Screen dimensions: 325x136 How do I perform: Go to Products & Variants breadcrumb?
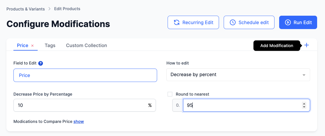tap(25, 9)
